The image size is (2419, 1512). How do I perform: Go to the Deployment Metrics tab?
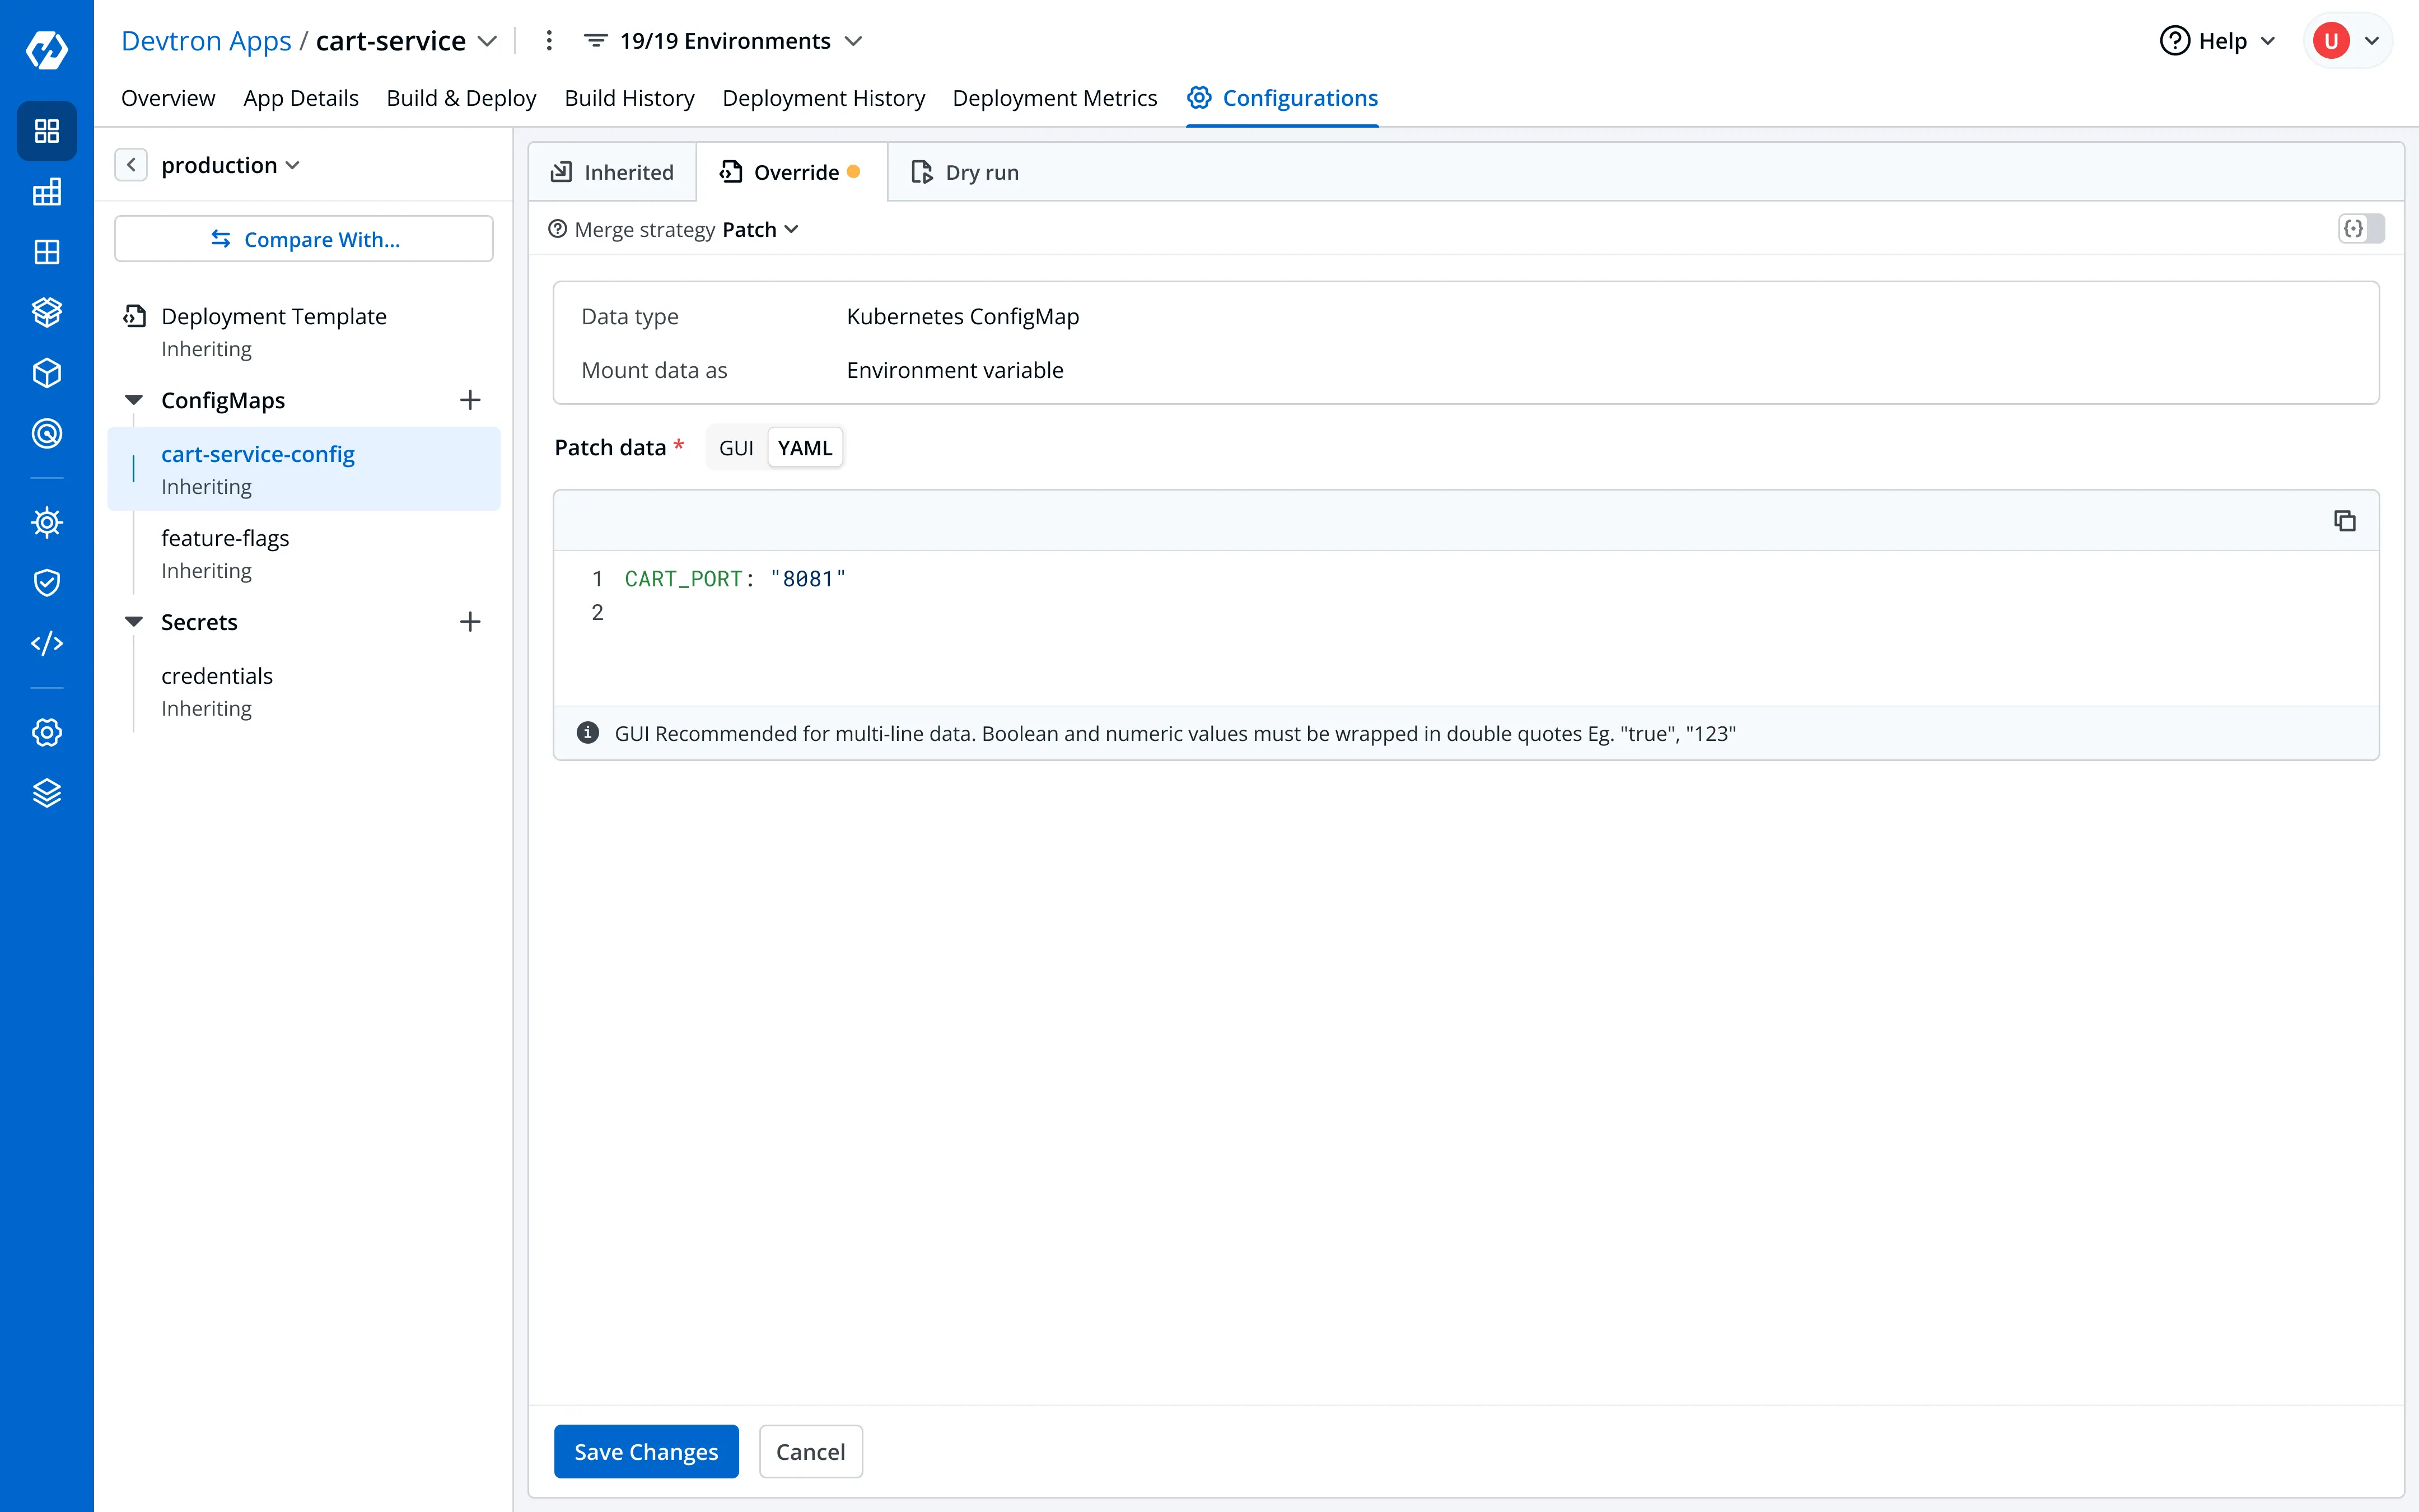[x=1054, y=98]
